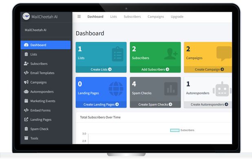Click the MailCheetah AI logo icon
252x160 pixels.
coord(26,17)
